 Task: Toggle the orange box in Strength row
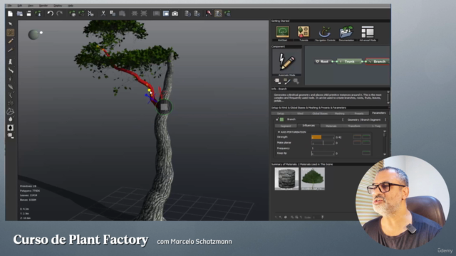coord(357,137)
